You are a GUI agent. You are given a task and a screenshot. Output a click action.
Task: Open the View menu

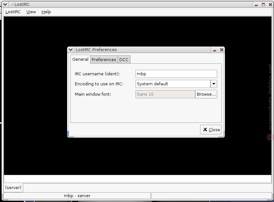click(31, 12)
